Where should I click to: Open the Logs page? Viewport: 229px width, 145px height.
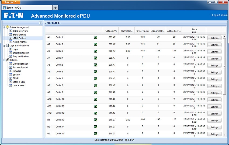point(15,49)
